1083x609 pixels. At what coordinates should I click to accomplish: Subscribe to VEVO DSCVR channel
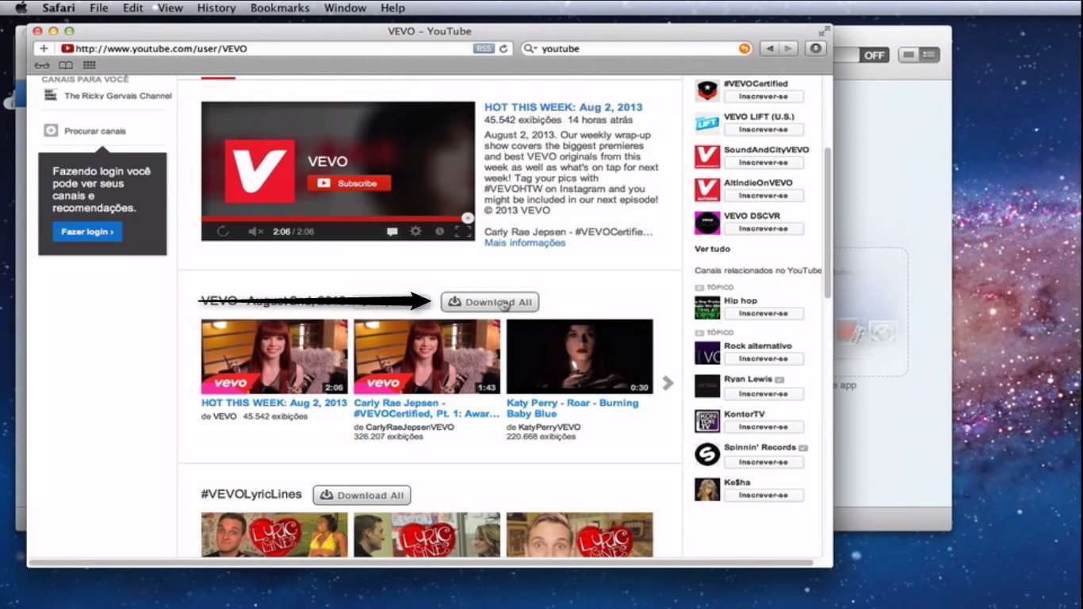(763, 228)
